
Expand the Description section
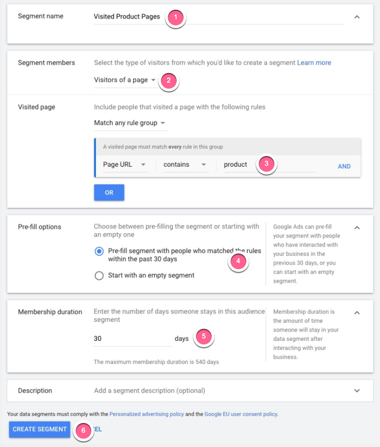coord(356,391)
